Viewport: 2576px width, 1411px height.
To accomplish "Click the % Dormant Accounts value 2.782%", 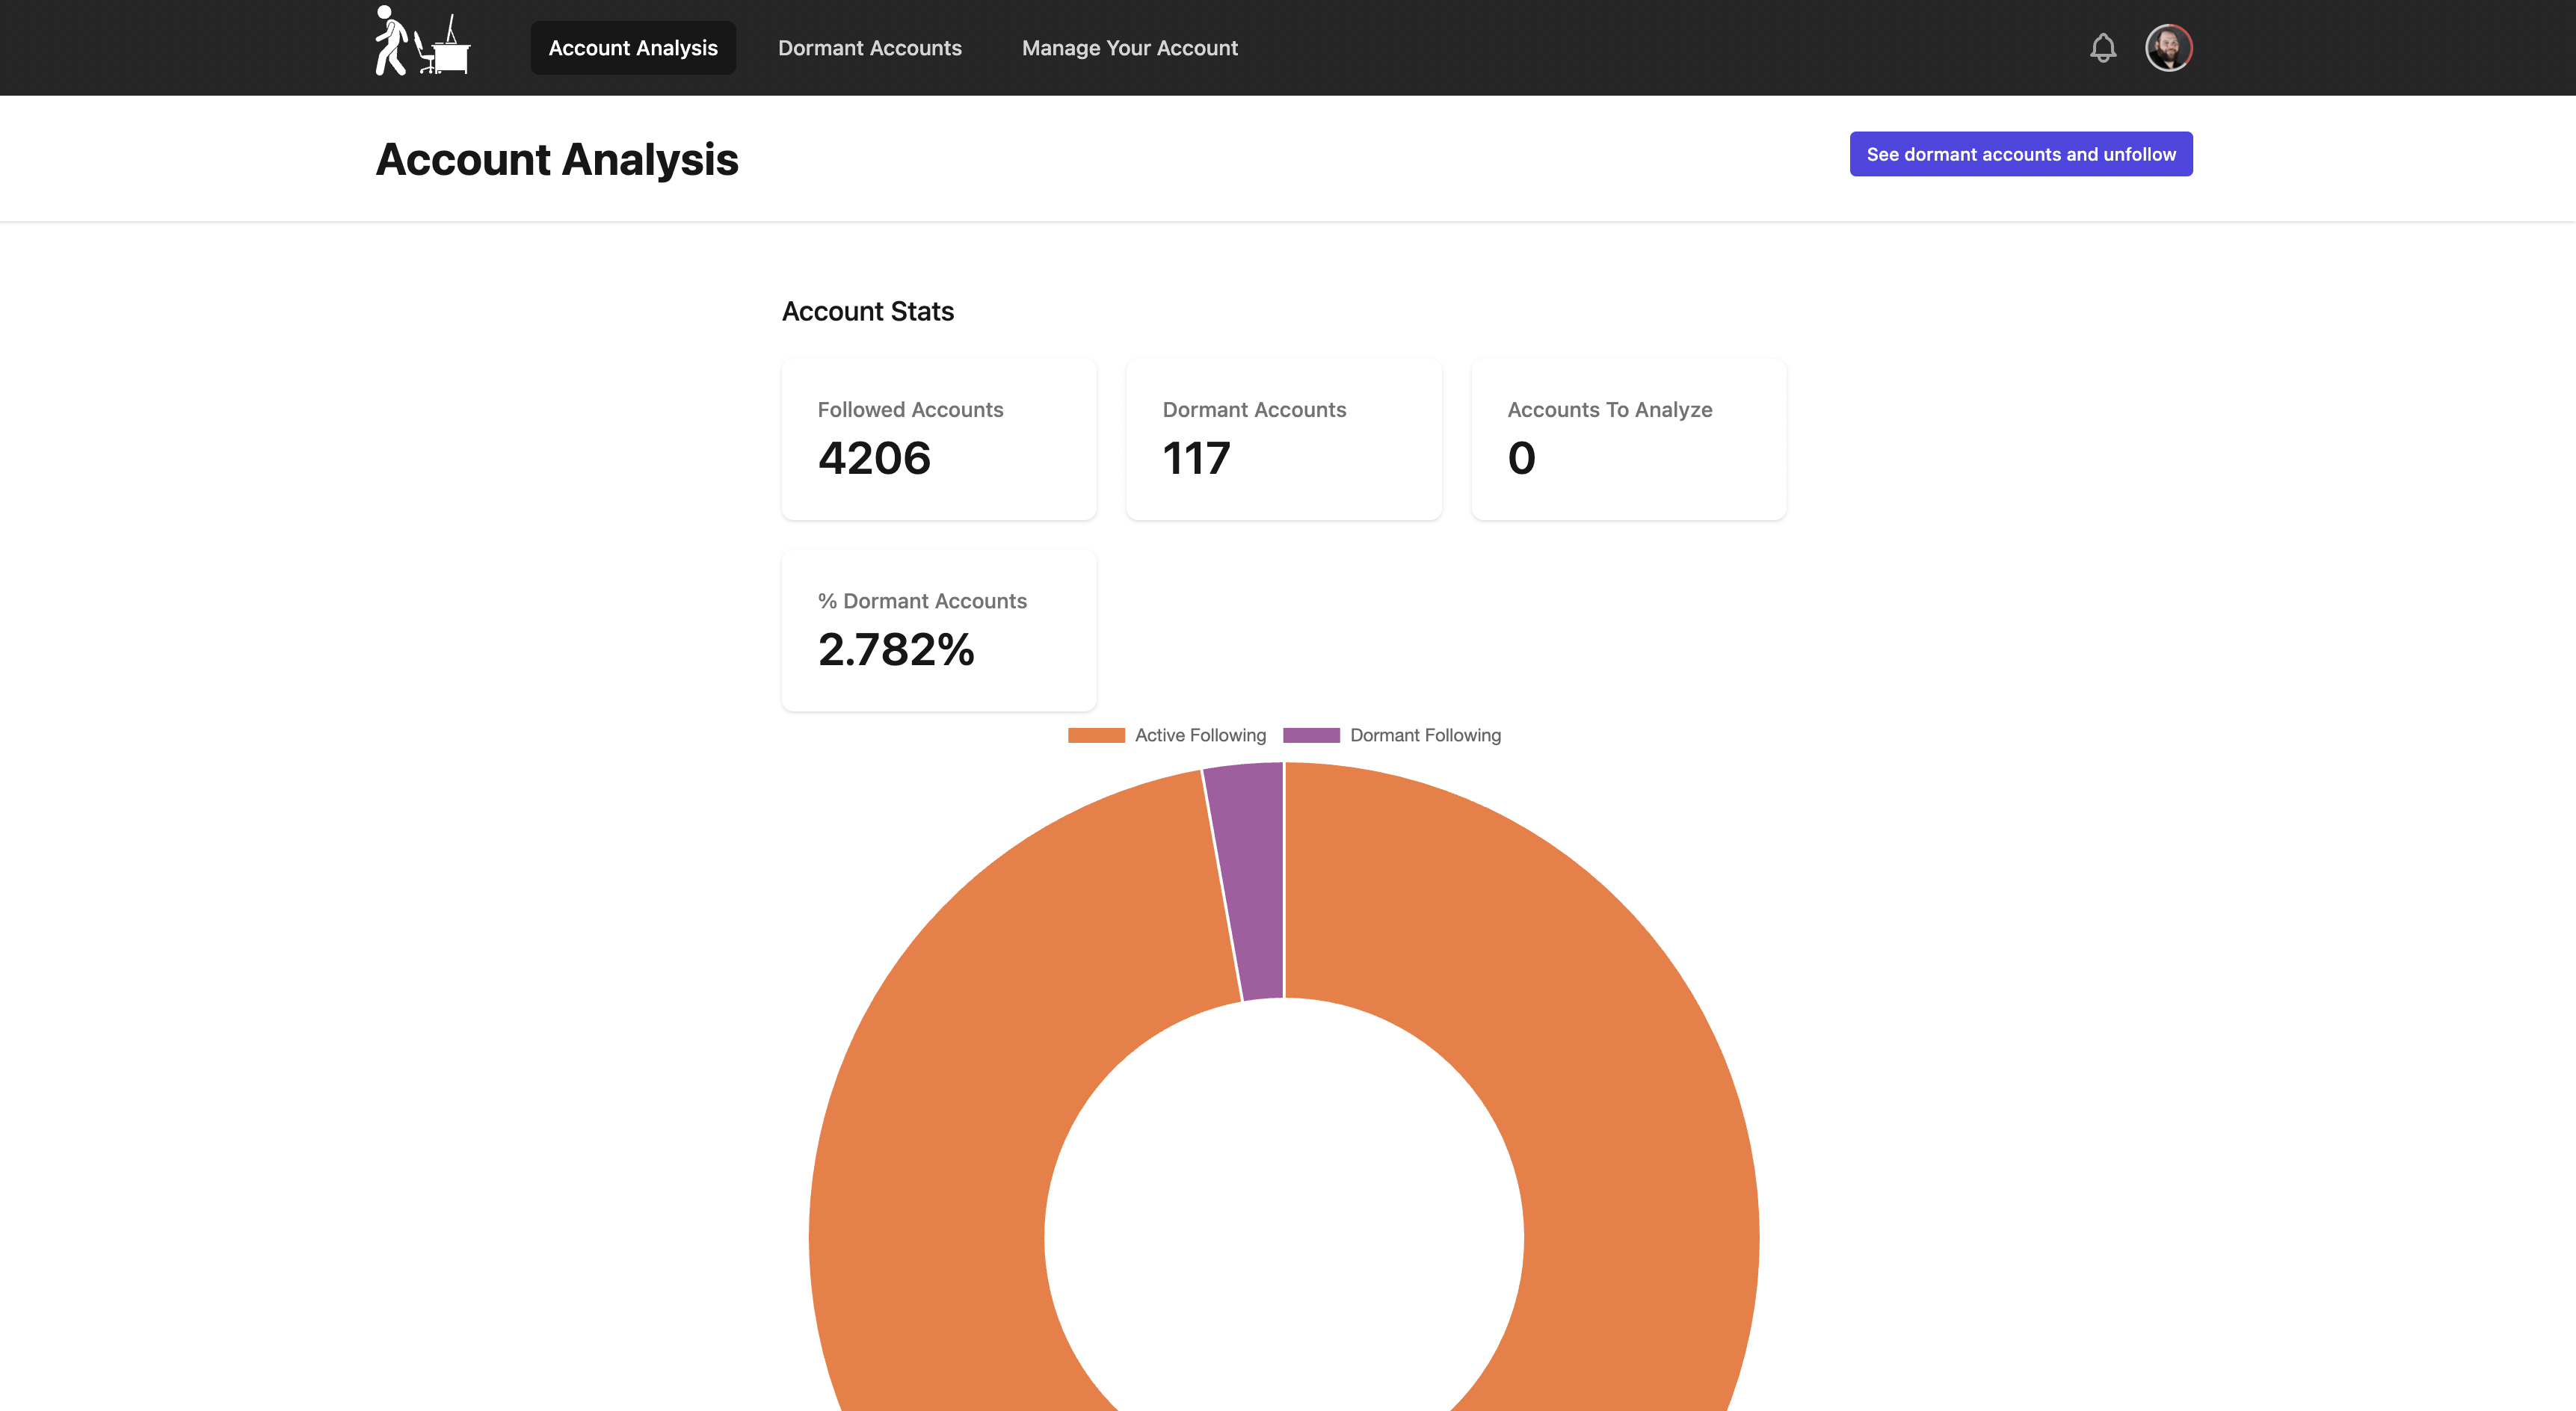I will 896,649.
